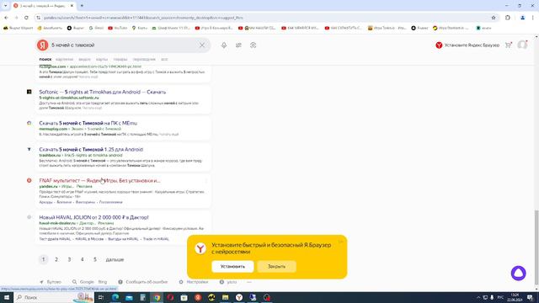Dismiss the yellow banner with its X
This screenshot has width=539, height=303.
(340, 242)
